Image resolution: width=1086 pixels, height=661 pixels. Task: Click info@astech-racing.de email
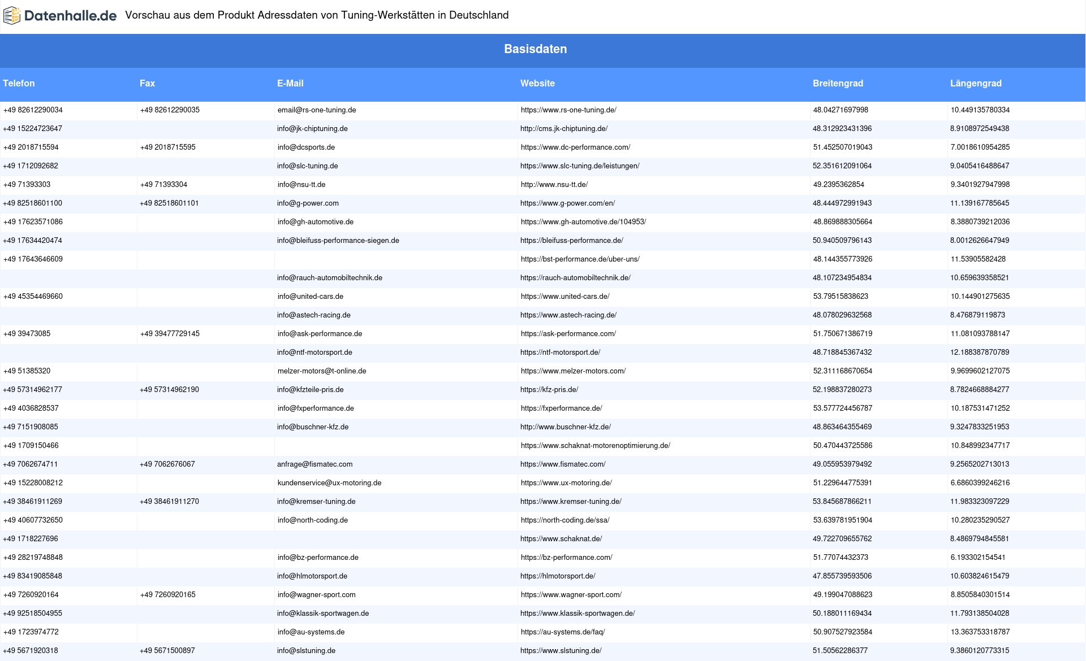pyautogui.click(x=314, y=315)
